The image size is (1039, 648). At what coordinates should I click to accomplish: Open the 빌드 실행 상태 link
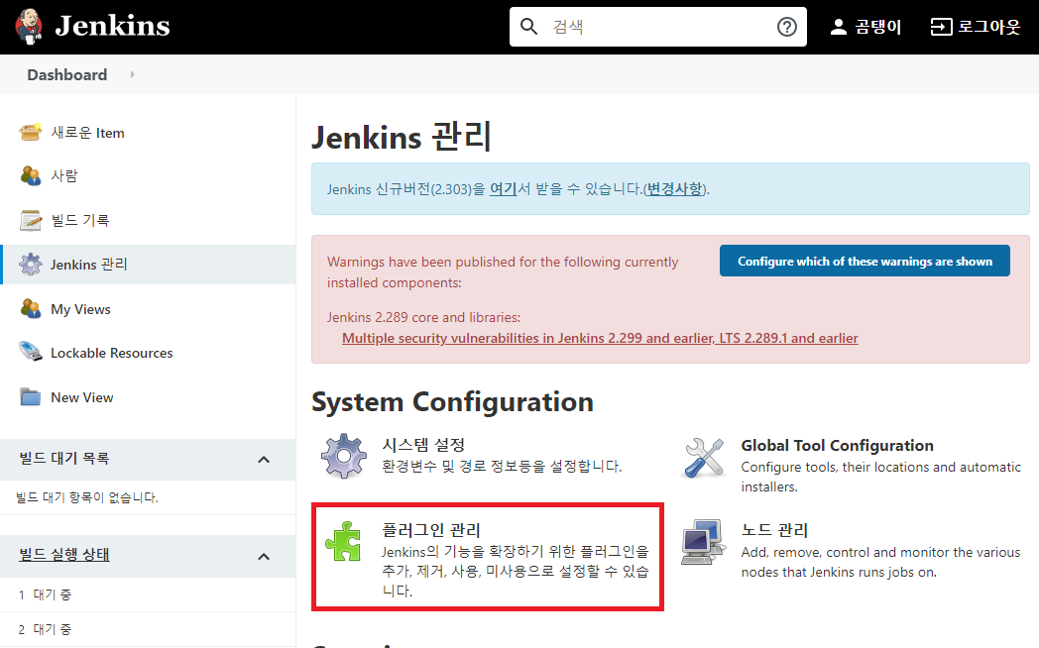pos(64,555)
